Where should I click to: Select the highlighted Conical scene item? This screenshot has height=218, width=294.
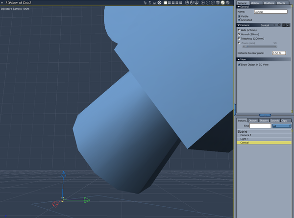point(264,143)
